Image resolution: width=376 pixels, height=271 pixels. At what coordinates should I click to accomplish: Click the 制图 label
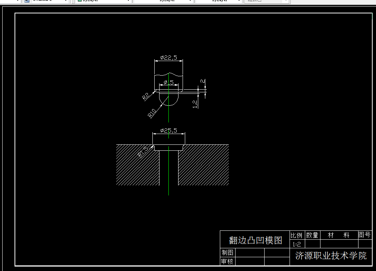tap(227, 252)
